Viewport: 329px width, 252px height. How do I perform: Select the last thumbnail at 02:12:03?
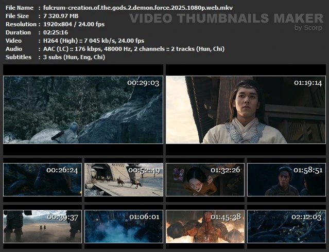[x=286, y=226]
